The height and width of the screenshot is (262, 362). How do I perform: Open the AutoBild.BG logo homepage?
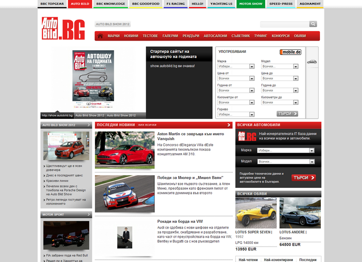(x=63, y=28)
